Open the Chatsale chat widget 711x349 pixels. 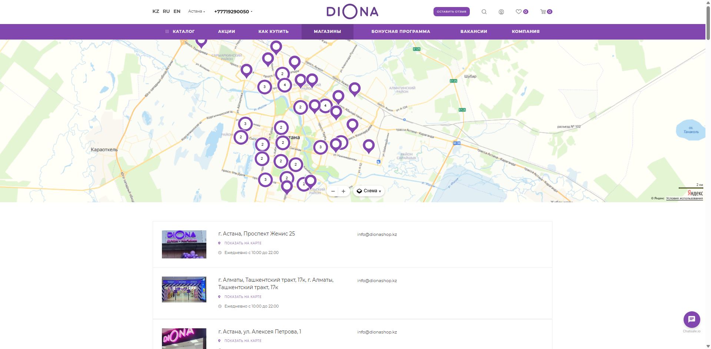[x=691, y=319]
